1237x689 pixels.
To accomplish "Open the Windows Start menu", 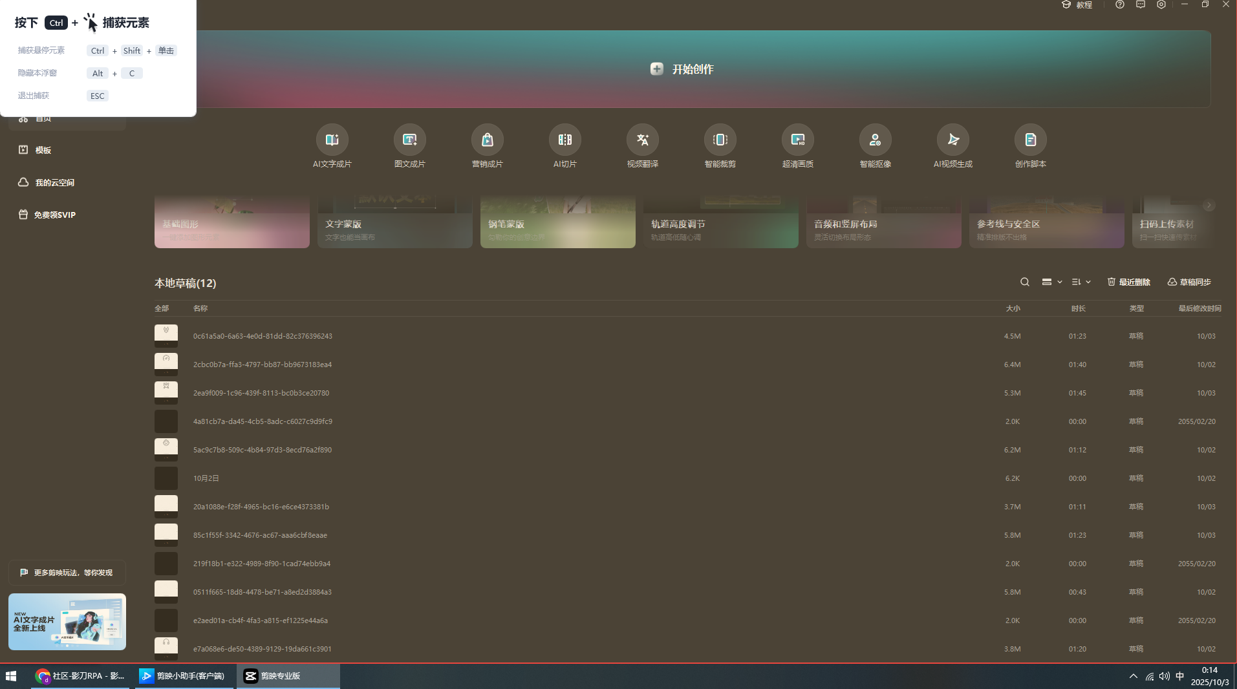I will [x=11, y=676].
